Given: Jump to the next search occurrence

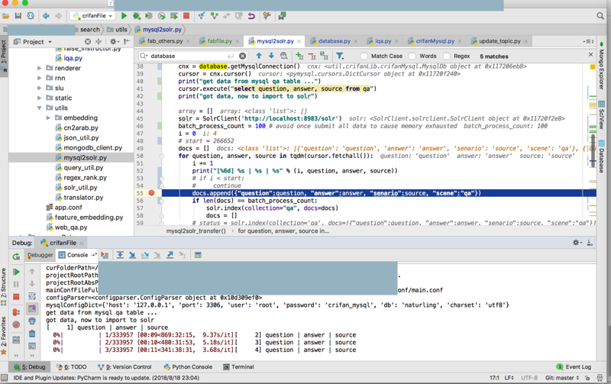Looking at the screenshot, I should pyautogui.click(x=271, y=56).
